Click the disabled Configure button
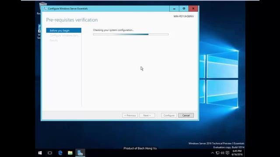 pyautogui.click(x=169, y=115)
